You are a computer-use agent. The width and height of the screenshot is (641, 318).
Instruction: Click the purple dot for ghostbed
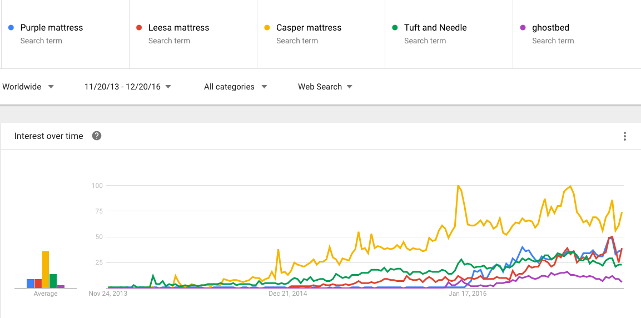pyautogui.click(x=523, y=27)
